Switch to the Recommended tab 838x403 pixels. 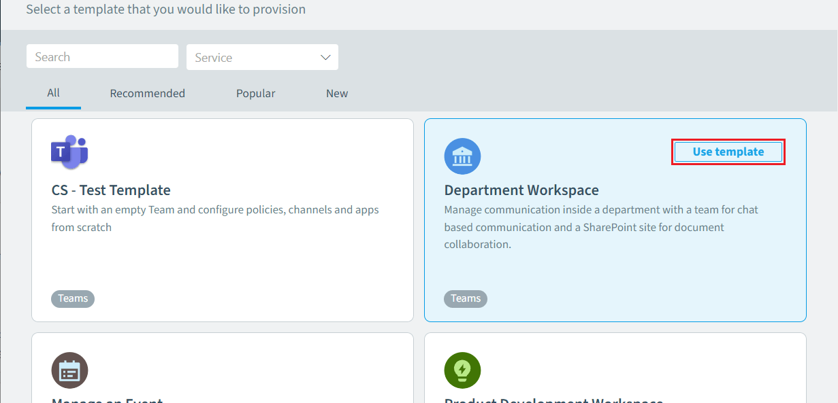(x=148, y=93)
